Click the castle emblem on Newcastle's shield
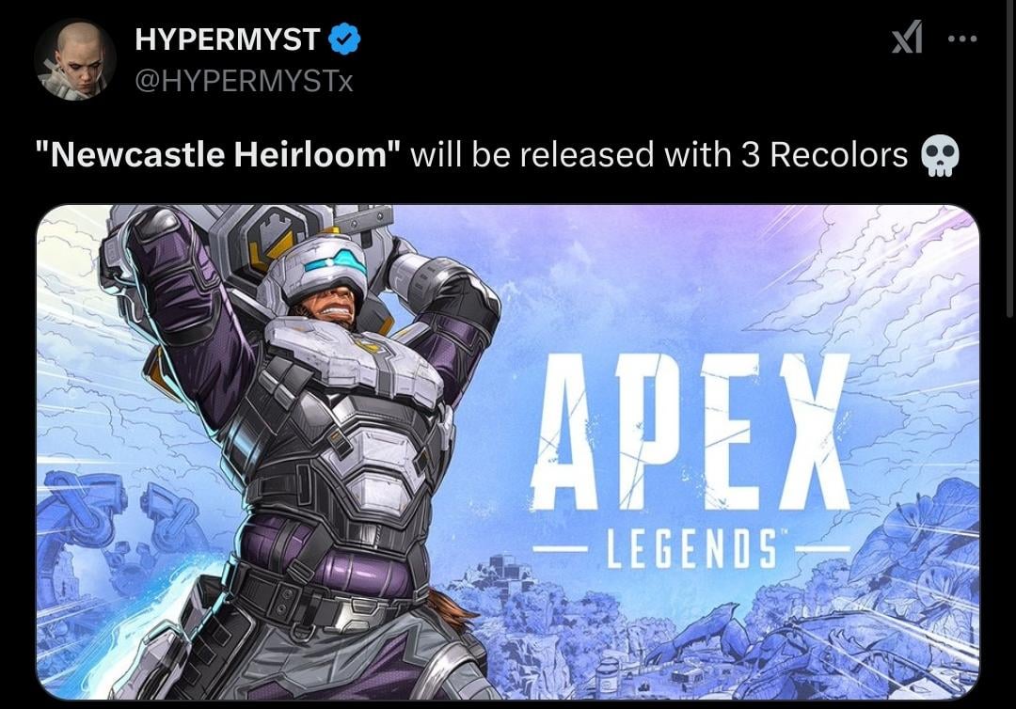The image size is (1016, 709). (x=271, y=241)
